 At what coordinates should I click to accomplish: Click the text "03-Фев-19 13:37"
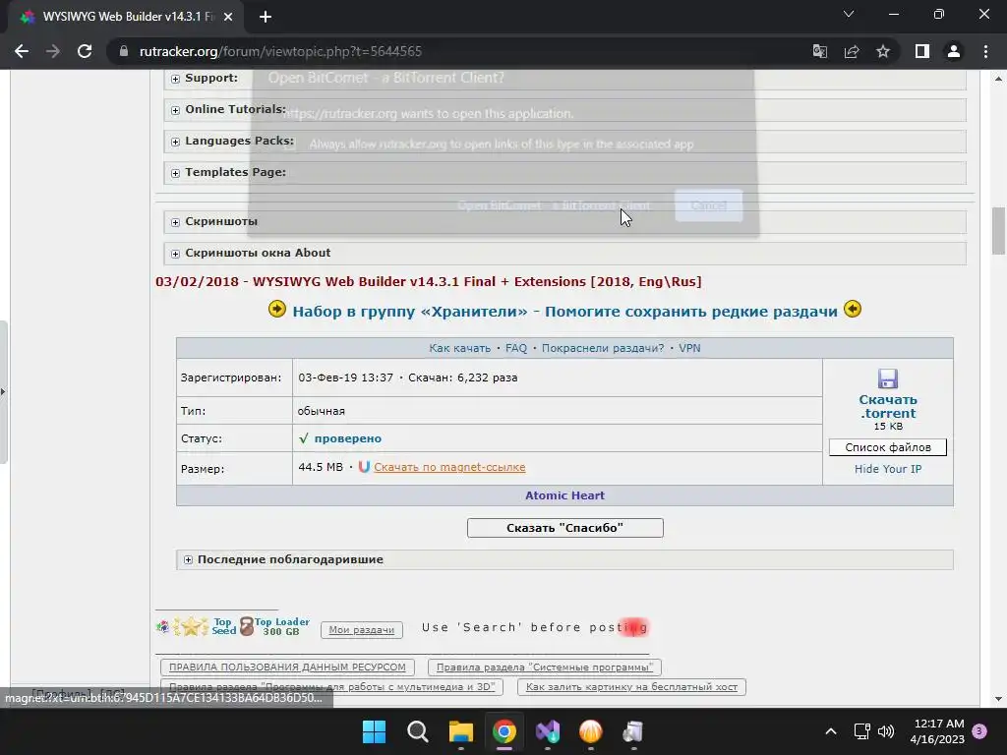[345, 377]
